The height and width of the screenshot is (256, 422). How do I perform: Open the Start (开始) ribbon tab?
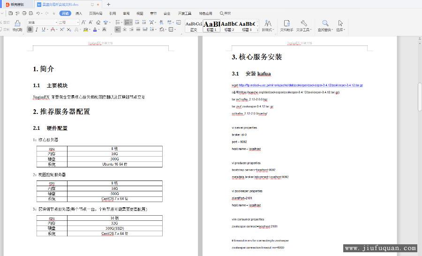tap(65, 13)
